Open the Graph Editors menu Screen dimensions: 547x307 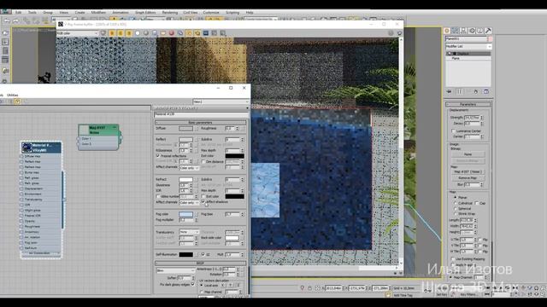tap(145, 13)
